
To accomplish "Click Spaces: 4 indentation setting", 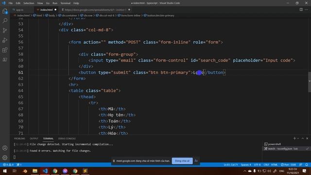I will pos(246,165).
